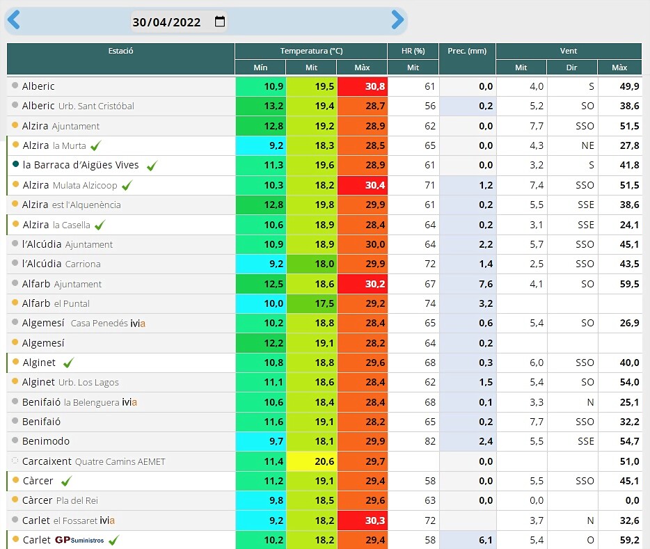
Task: Open the Alzira Ajuntament station
Action: [61, 126]
